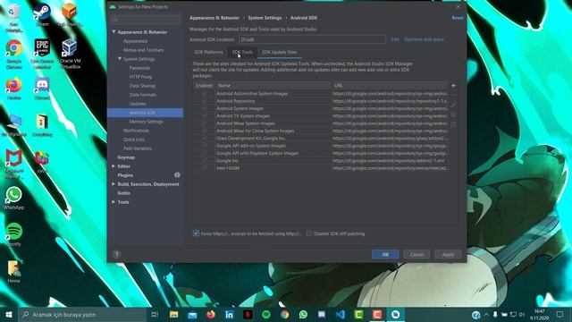The image size is (572, 322).
Task: Click Windows taskbar search box
Action: pos(82,314)
